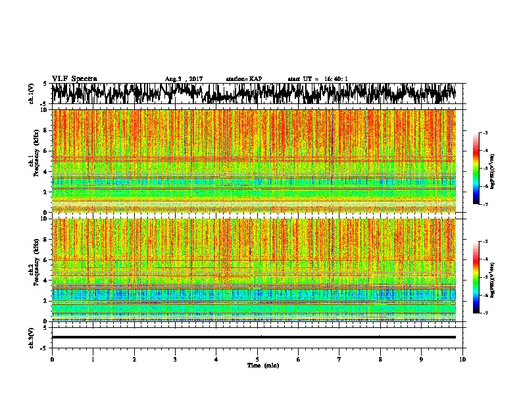
Task: Click the "10" tick on the time axis
Action: pos(462,360)
